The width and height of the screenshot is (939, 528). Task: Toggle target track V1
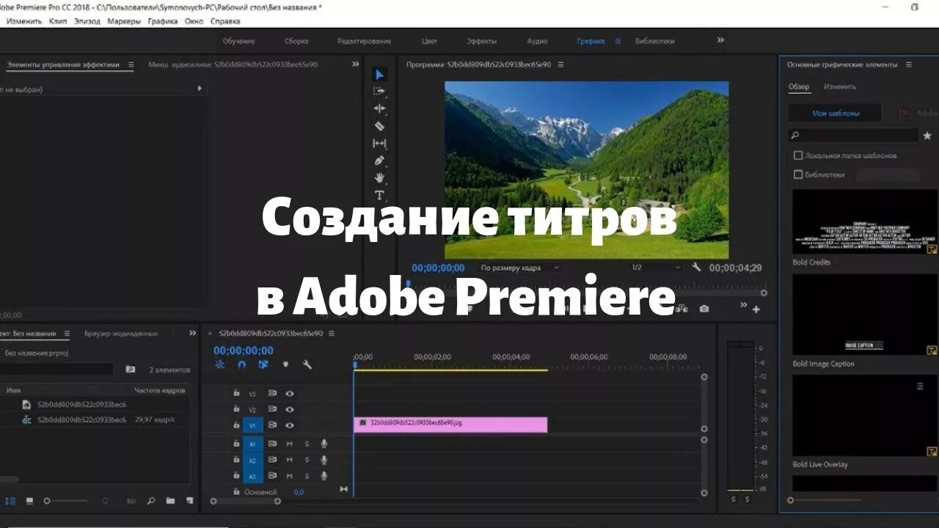pyautogui.click(x=252, y=425)
